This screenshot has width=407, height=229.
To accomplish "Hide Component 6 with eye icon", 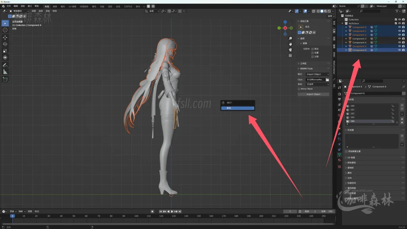I will tap(399, 50).
